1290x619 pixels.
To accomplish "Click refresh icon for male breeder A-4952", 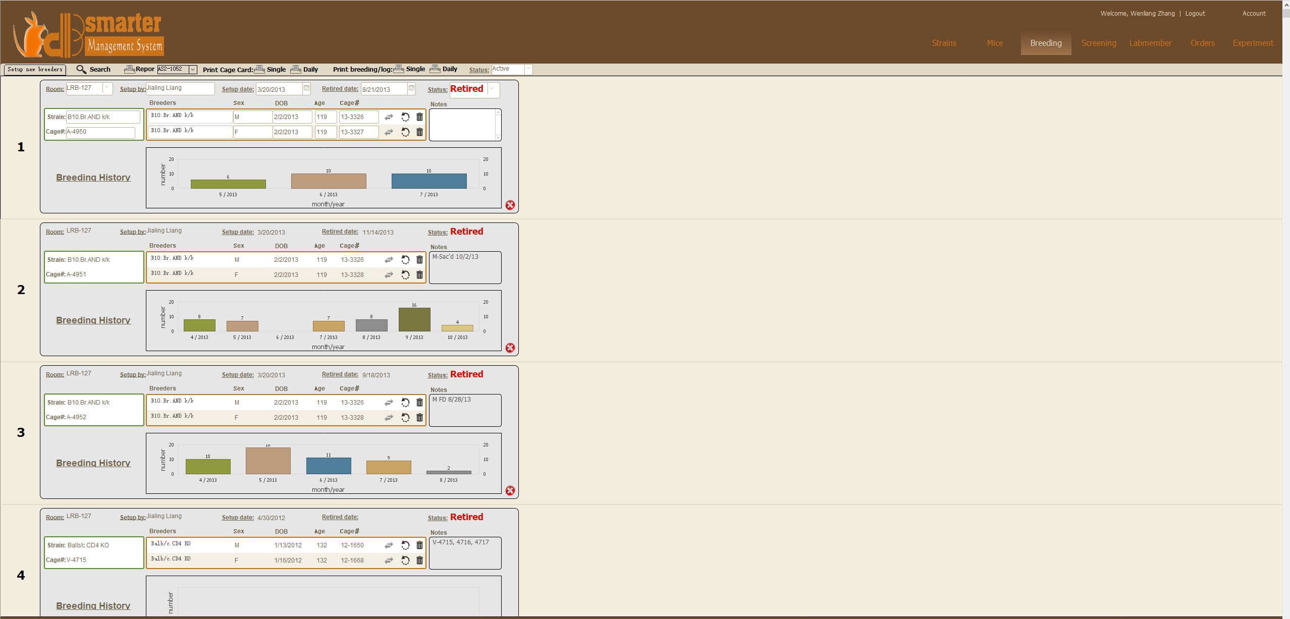I will pyautogui.click(x=405, y=403).
